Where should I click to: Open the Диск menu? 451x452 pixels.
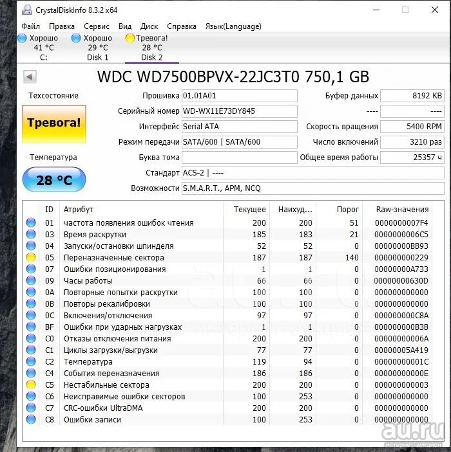point(149,26)
